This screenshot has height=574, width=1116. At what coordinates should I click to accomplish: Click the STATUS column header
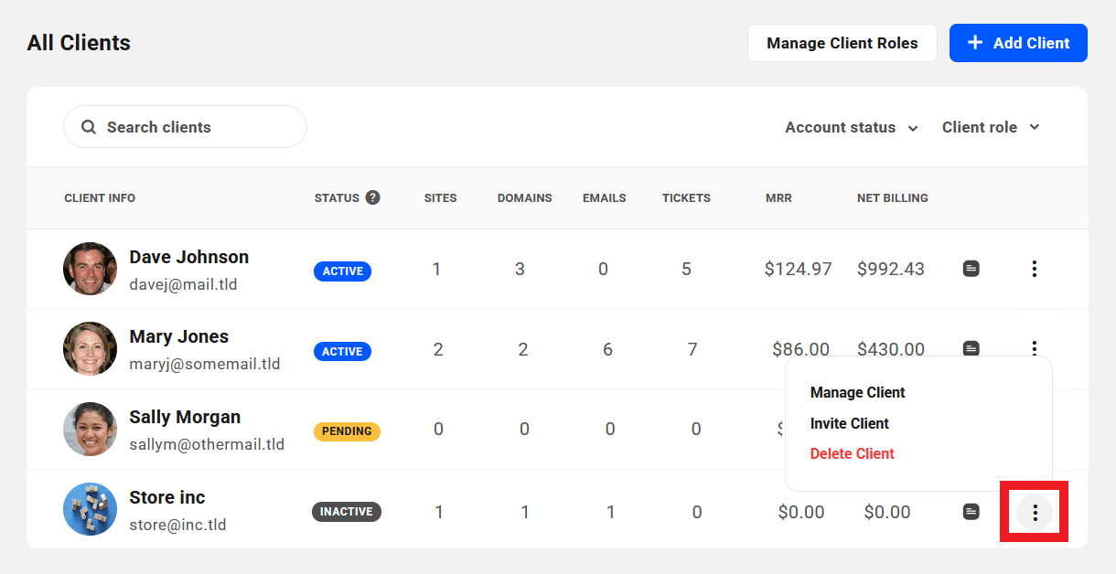[337, 197]
